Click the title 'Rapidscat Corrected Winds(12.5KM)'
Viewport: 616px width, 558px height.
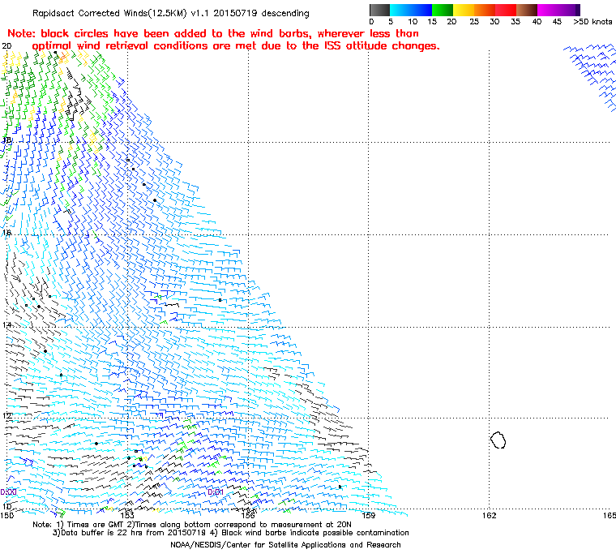[x=109, y=13]
